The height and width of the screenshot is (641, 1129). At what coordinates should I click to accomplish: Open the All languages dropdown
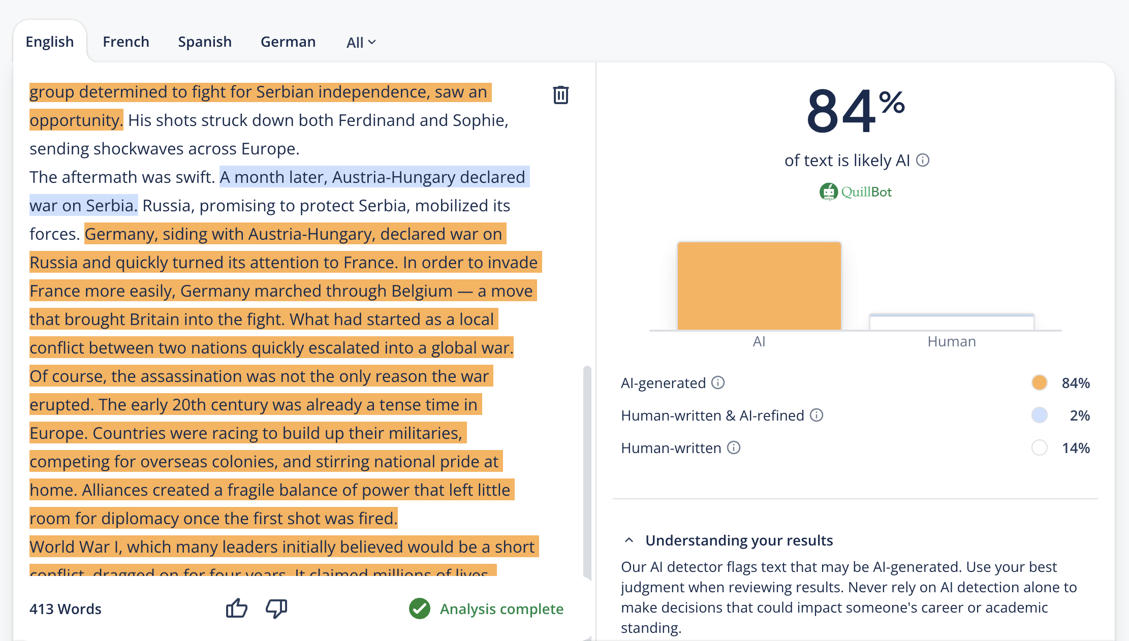[361, 42]
